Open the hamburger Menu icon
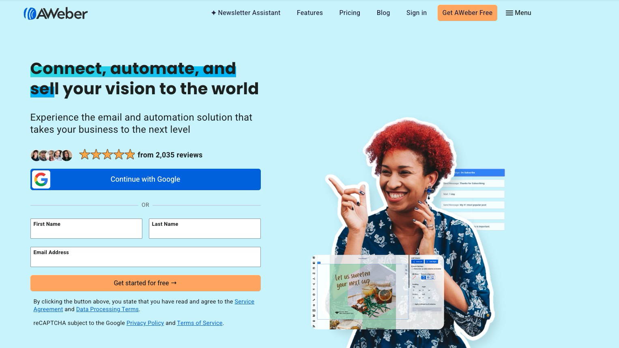This screenshot has height=348, width=619. [x=509, y=13]
